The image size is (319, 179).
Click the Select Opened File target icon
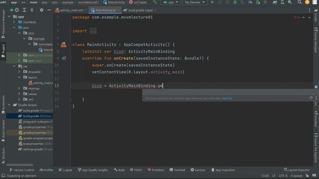17,10
